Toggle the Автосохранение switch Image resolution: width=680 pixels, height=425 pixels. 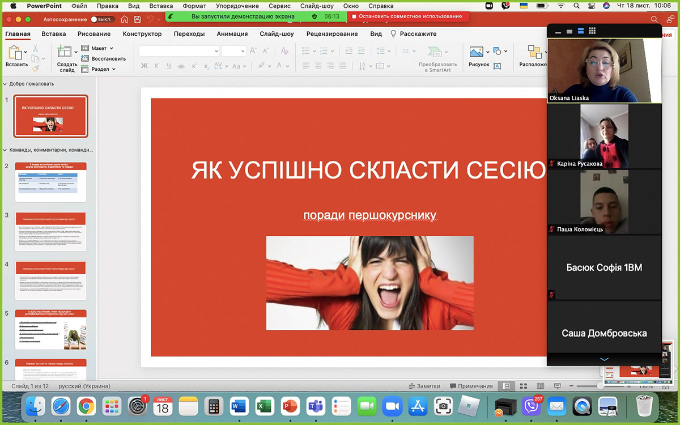[x=102, y=19]
